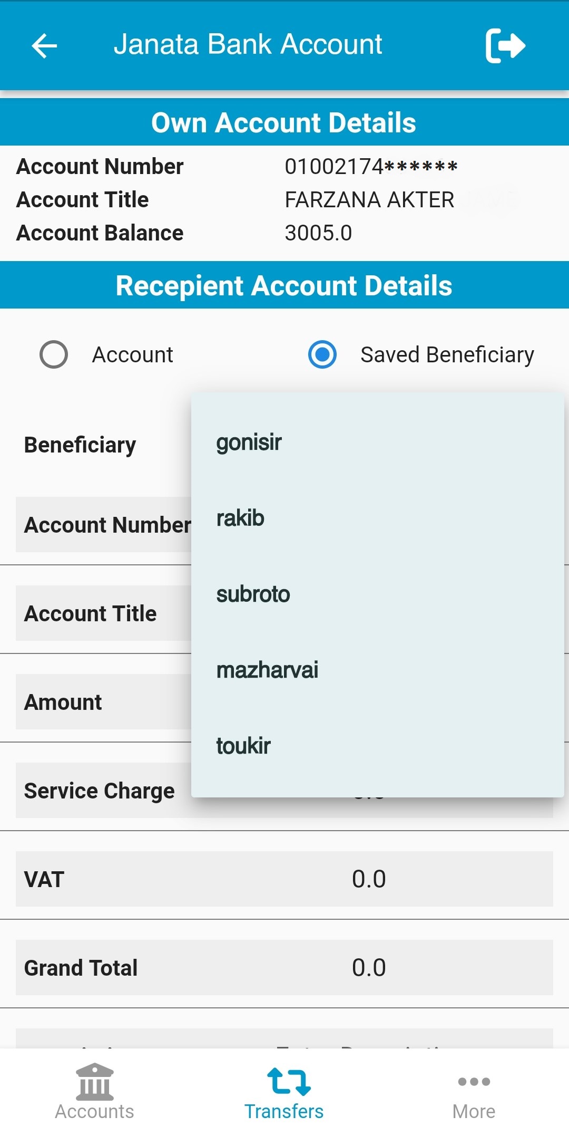The image size is (569, 1126).
Task: Tap the logout icon in header
Action: point(505,45)
